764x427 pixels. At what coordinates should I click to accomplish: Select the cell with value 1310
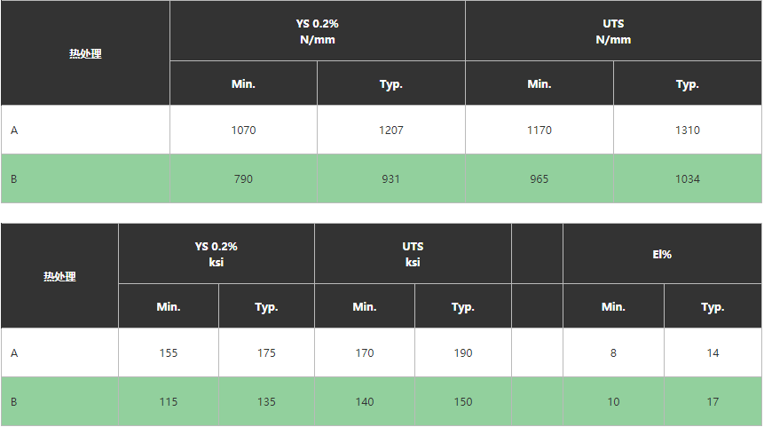pyautogui.click(x=687, y=130)
